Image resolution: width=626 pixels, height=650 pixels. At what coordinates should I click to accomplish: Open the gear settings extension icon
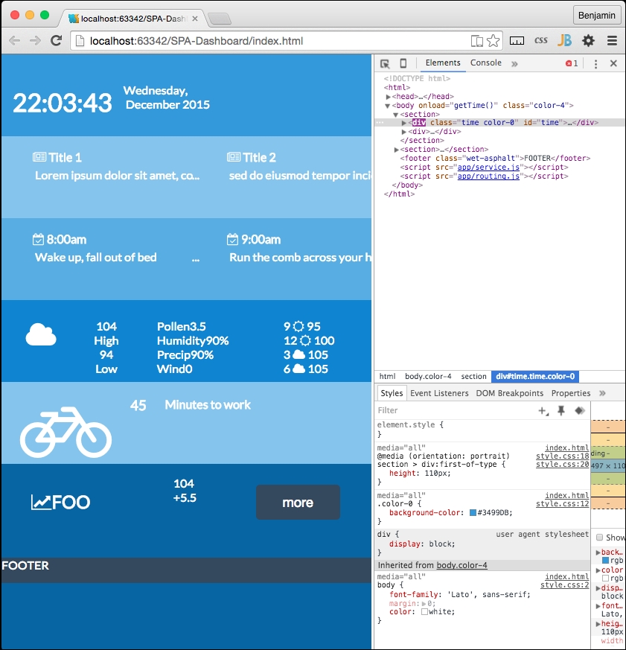(588, 41)
